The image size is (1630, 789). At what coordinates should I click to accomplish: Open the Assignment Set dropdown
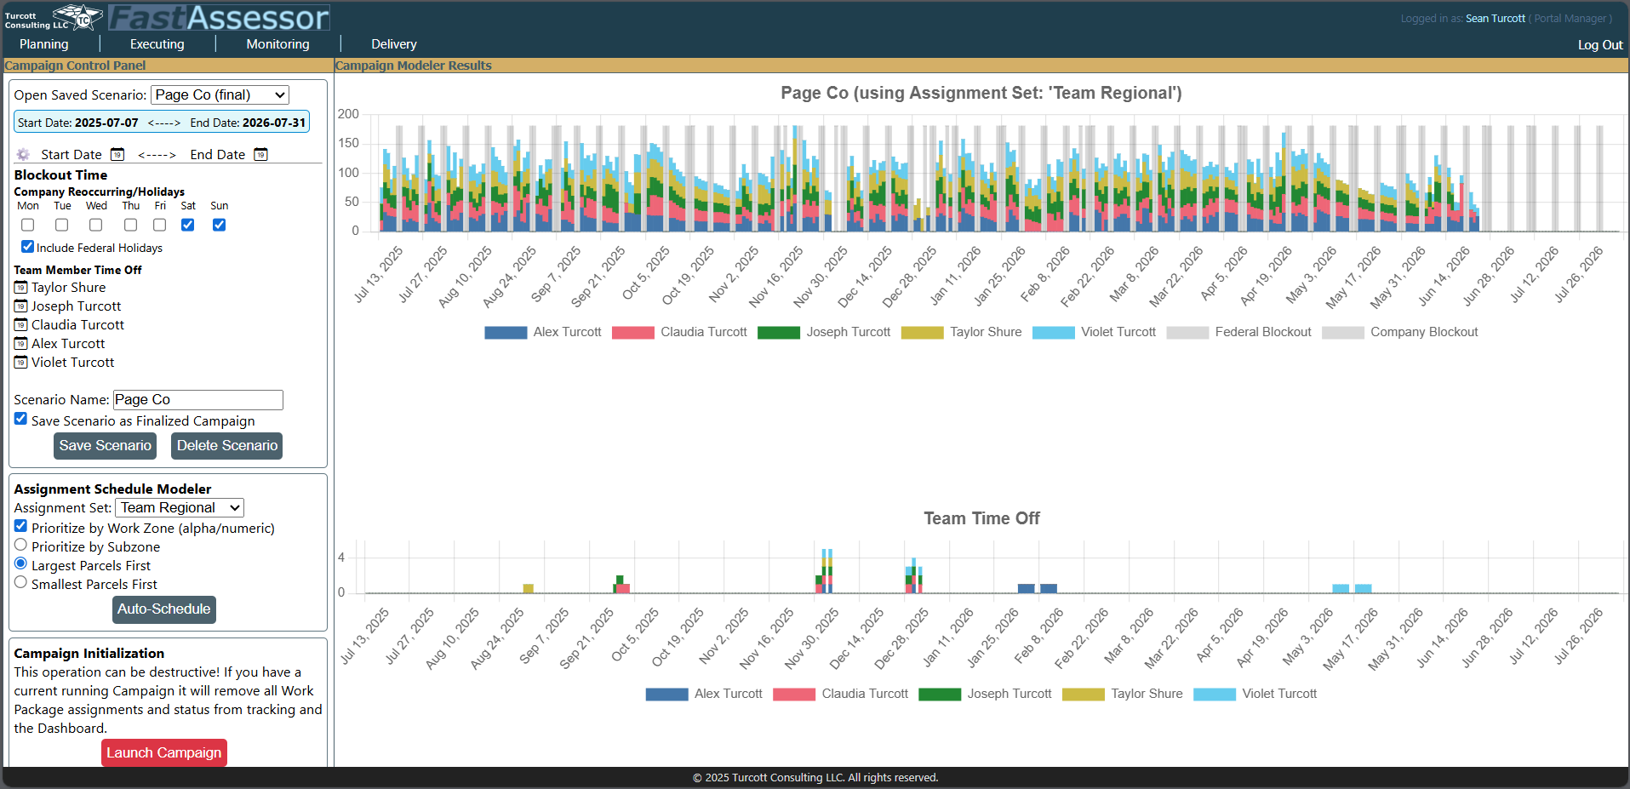[x=180, y=508]
